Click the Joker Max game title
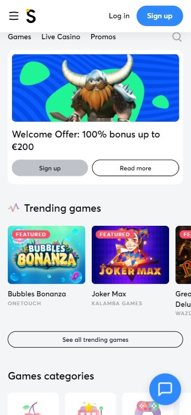 point(109,294)
